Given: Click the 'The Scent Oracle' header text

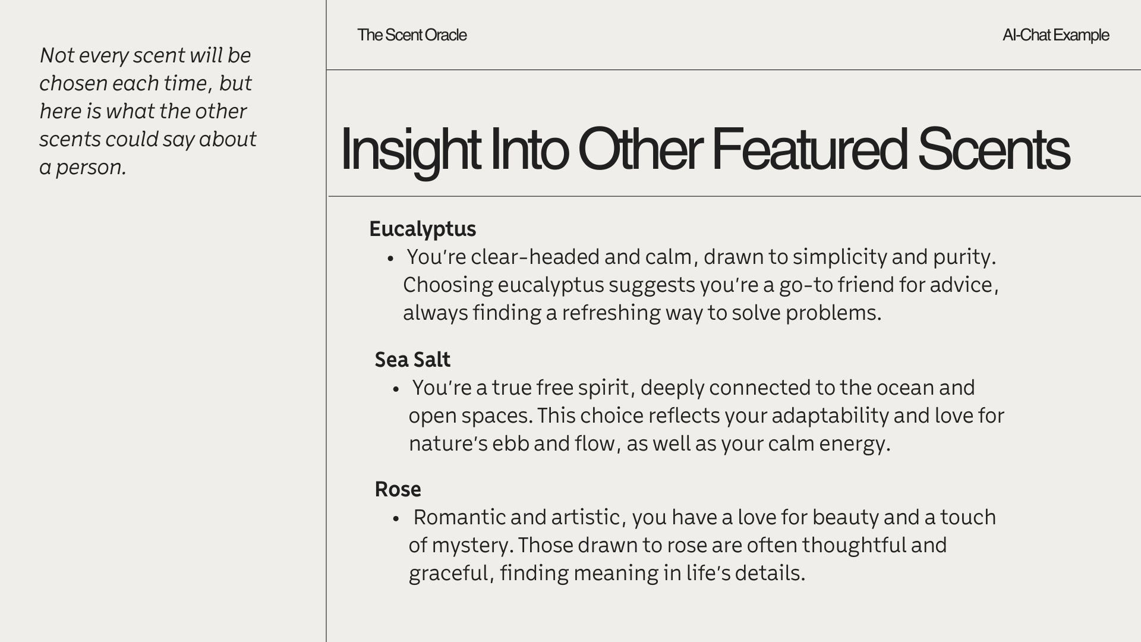Looking at the screenshot, I should (412, 35).
